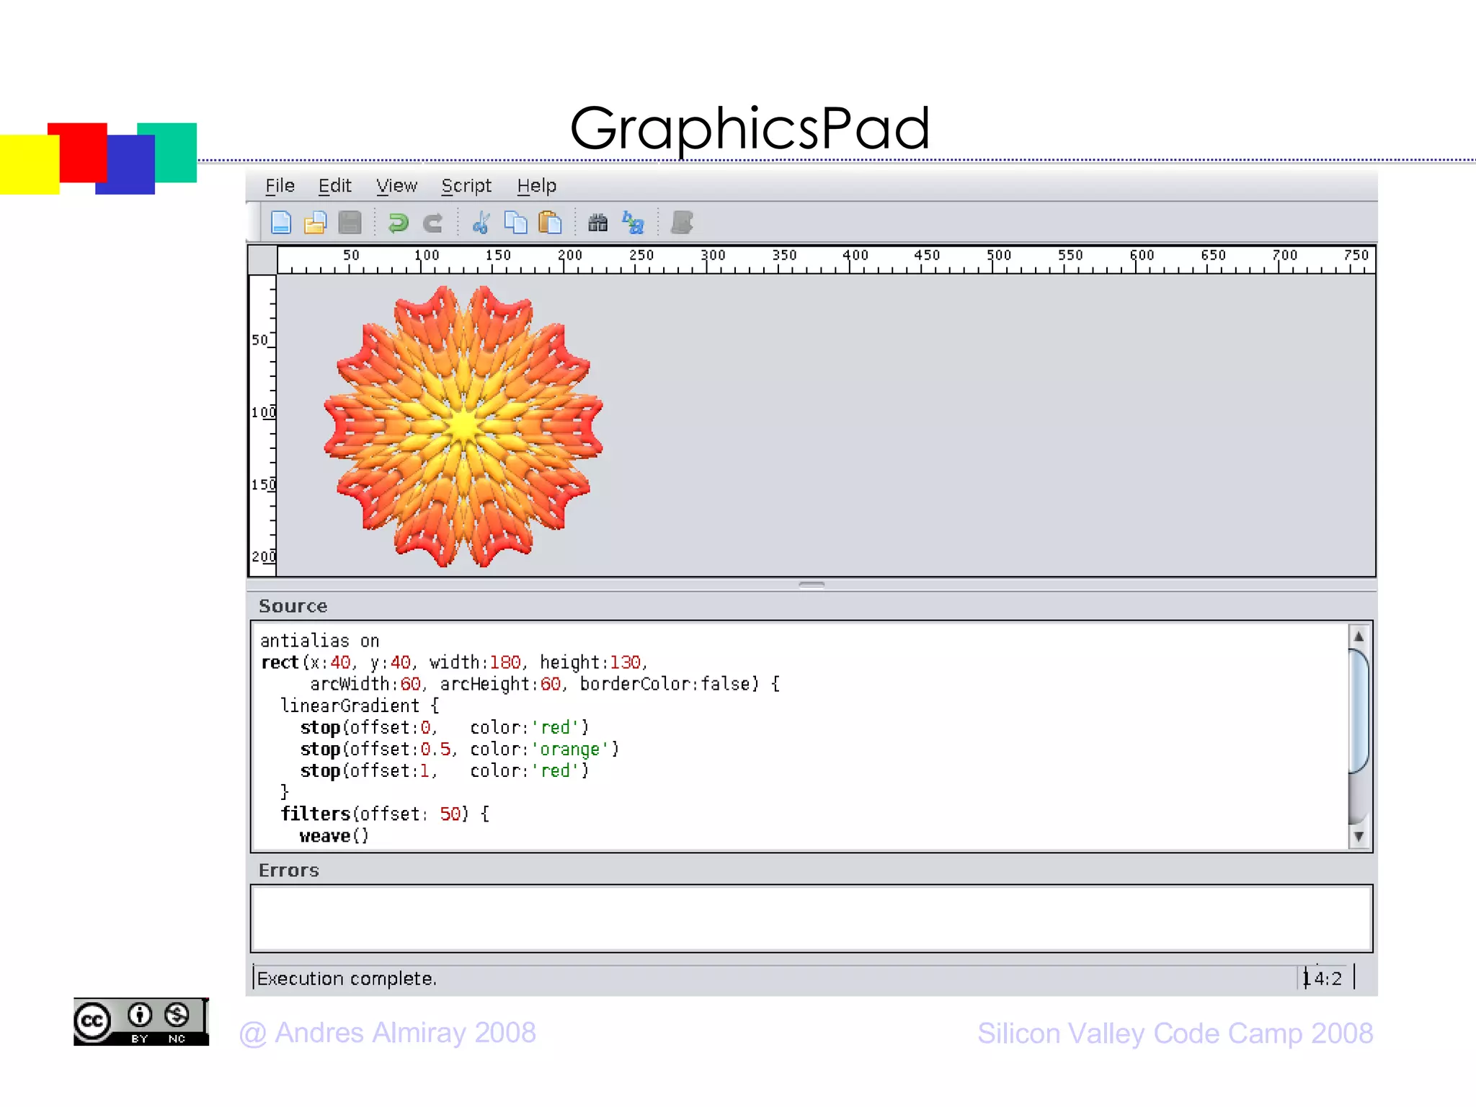This screenshot has width=1476, height=1107.
Task: Open the View menu
Action: click(396, 186)
